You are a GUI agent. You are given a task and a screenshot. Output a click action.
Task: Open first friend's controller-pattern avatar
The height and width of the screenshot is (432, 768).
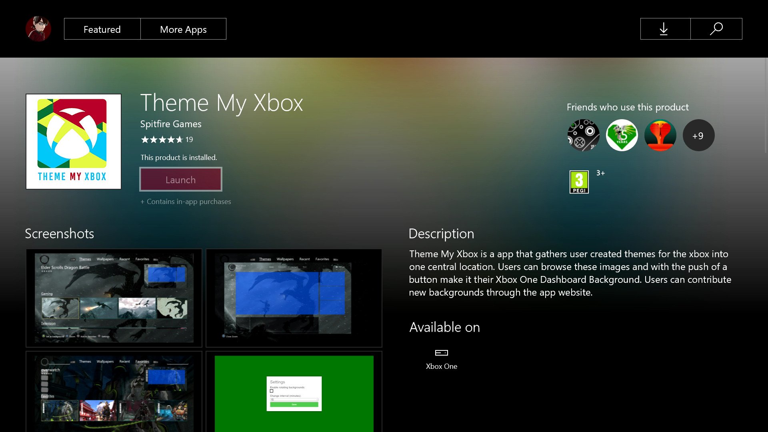[x=583, y=135]
